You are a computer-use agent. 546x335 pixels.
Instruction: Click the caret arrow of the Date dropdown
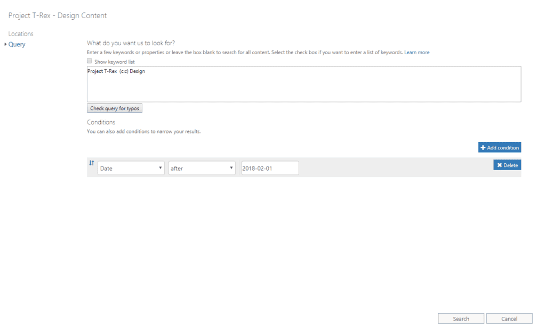point(160,168)
